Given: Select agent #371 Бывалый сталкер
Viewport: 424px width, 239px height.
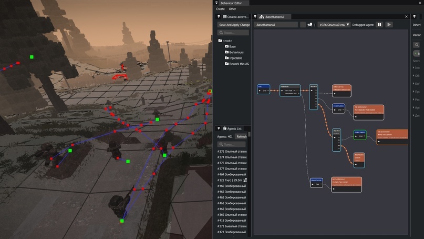Looking at the screenshot, I should coord(232,226).
